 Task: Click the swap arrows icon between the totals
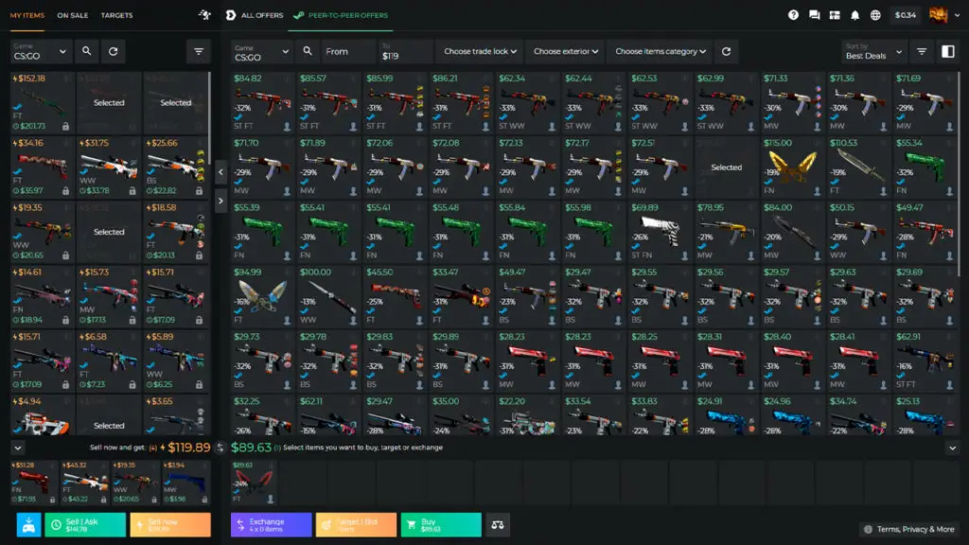[x=220, y=448]
